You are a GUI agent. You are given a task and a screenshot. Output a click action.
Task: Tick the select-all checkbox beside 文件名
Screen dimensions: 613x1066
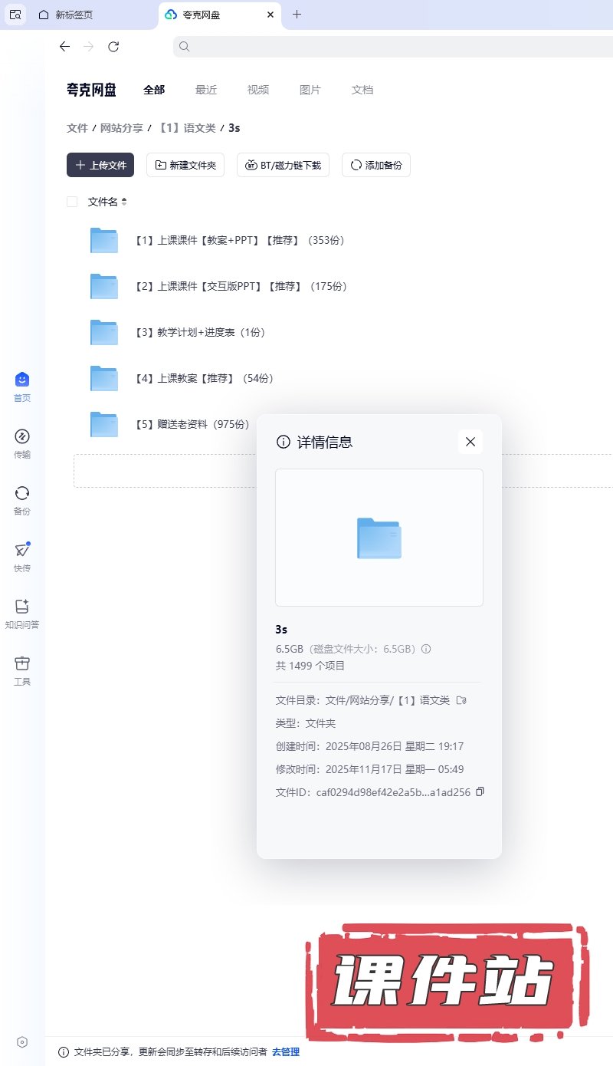72,202
